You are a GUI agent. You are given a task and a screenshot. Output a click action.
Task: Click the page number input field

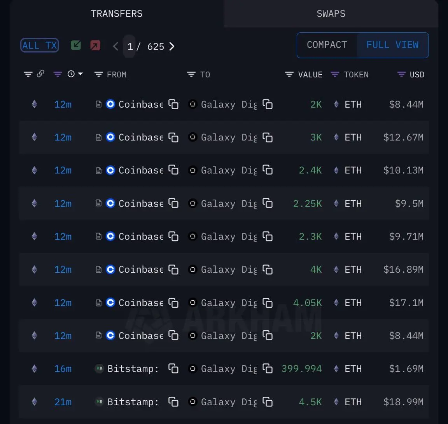coord(129,46)
